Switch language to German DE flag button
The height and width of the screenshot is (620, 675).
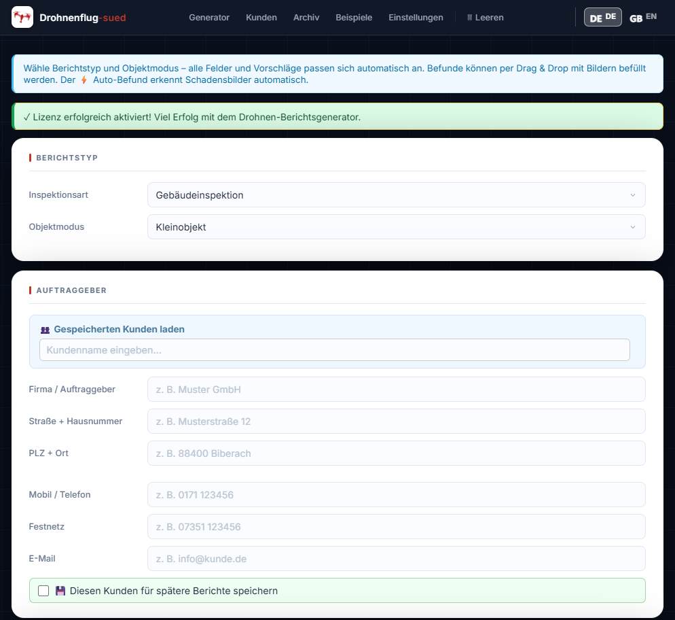tap(602, 18)
